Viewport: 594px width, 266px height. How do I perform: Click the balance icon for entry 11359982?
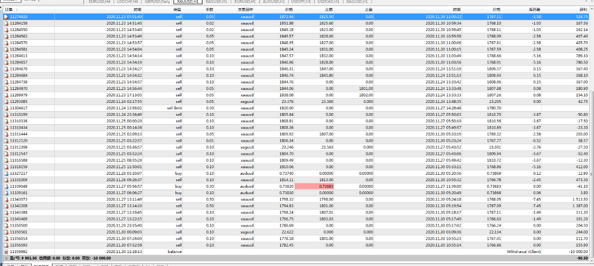point(6,252)
